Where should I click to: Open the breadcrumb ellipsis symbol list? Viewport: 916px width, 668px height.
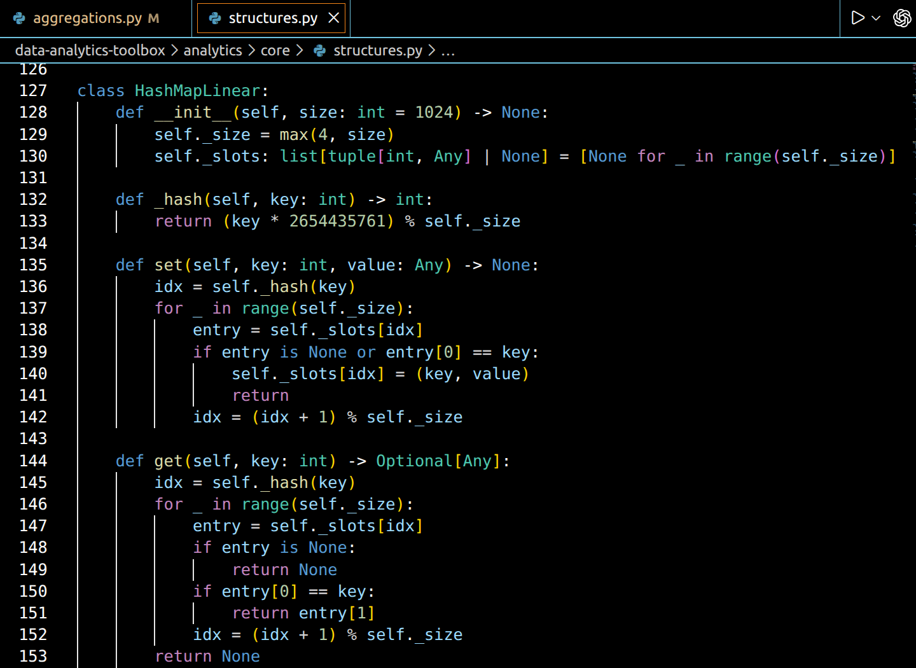coord(448,51)
